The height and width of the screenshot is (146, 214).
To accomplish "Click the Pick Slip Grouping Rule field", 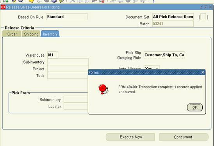I will pos(164,55).
